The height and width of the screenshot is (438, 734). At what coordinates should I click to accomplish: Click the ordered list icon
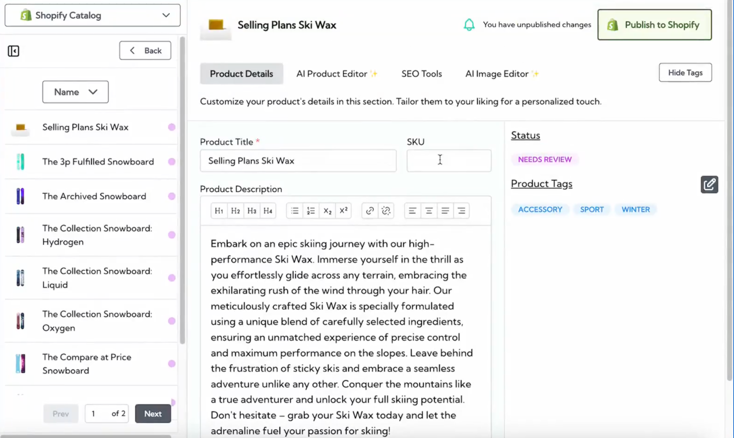click(x=310, y=211)
